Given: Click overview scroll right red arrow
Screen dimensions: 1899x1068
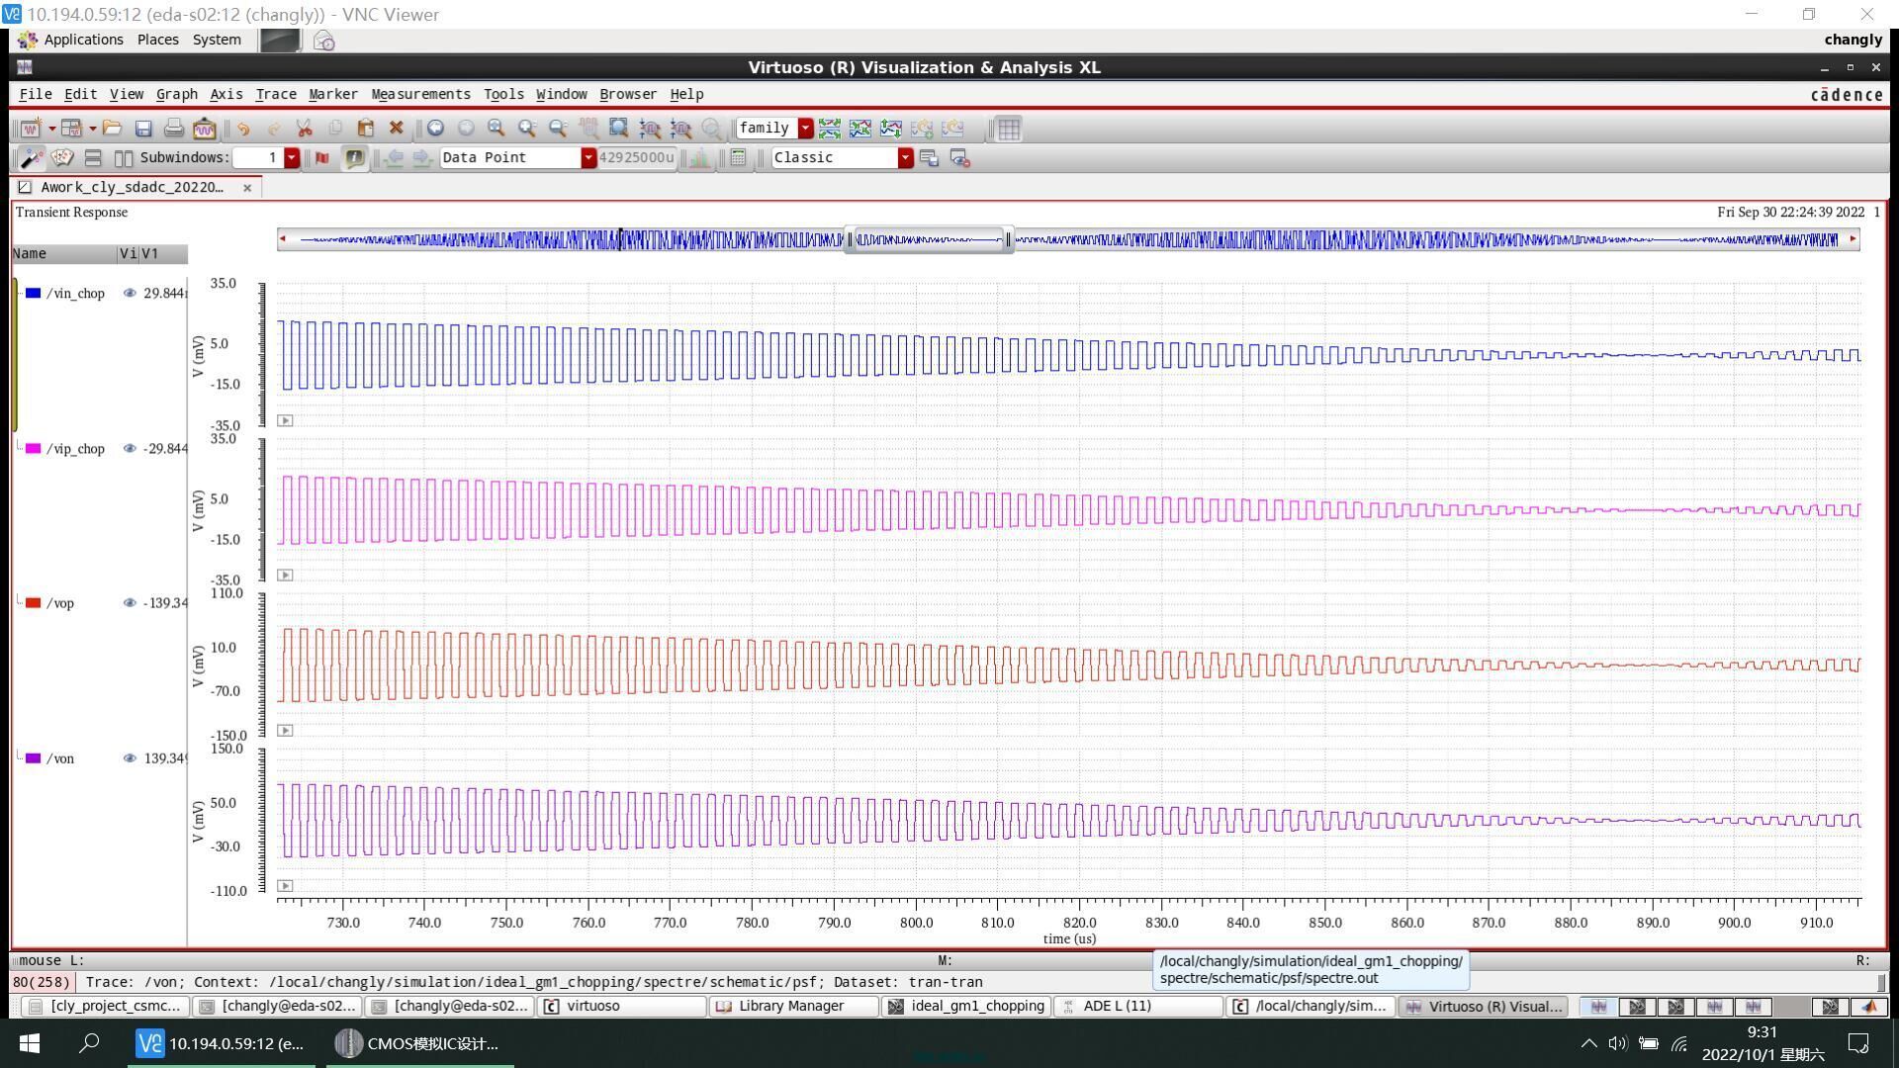Looking at the screenshot, I should 1853,239.
